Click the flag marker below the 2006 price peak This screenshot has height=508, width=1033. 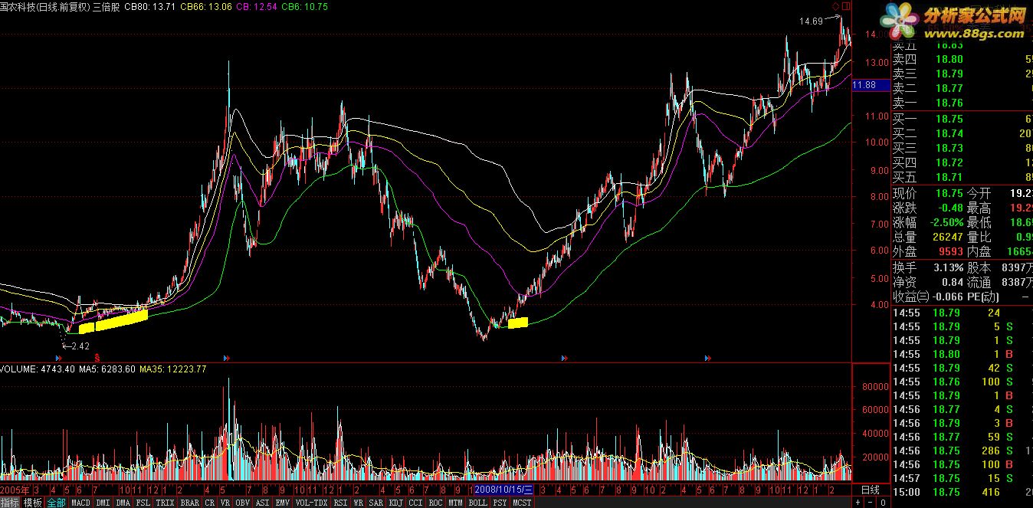click(x=225, y=357)
